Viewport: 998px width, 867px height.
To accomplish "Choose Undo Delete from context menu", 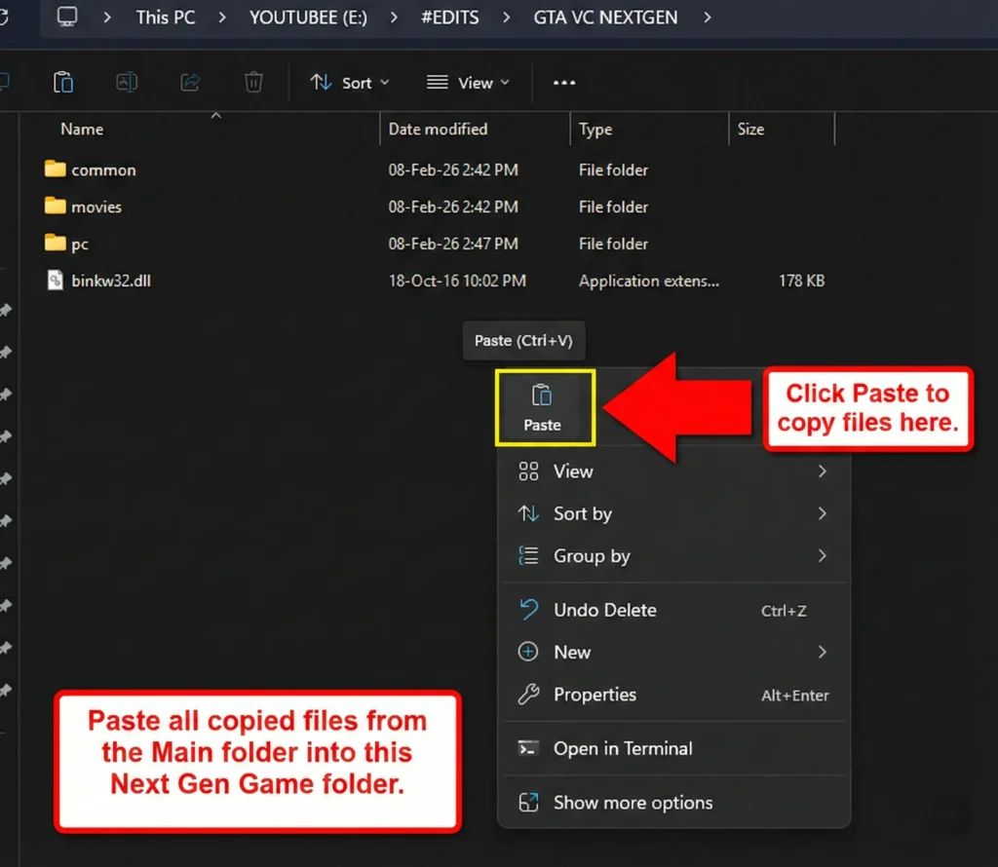I will click(604, 611).
